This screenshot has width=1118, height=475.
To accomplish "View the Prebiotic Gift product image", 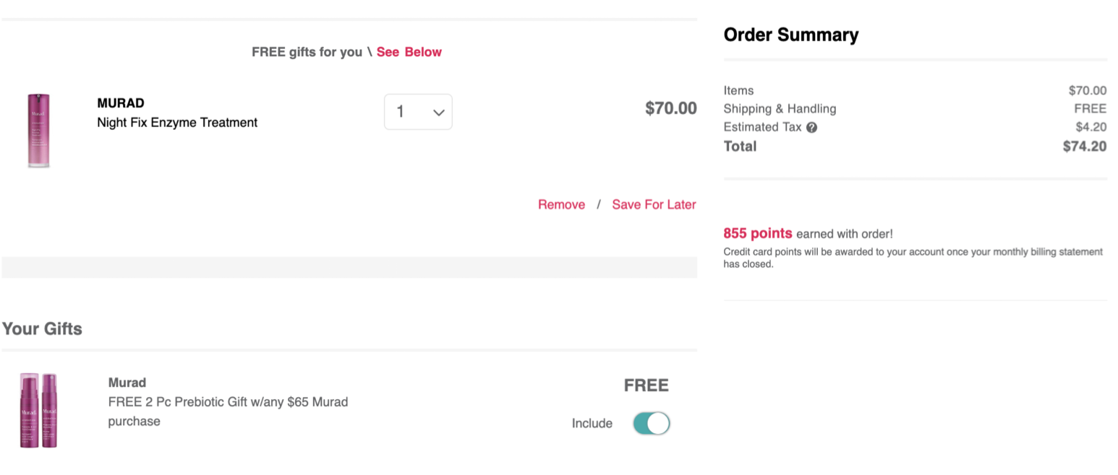I will click(38, 410).
